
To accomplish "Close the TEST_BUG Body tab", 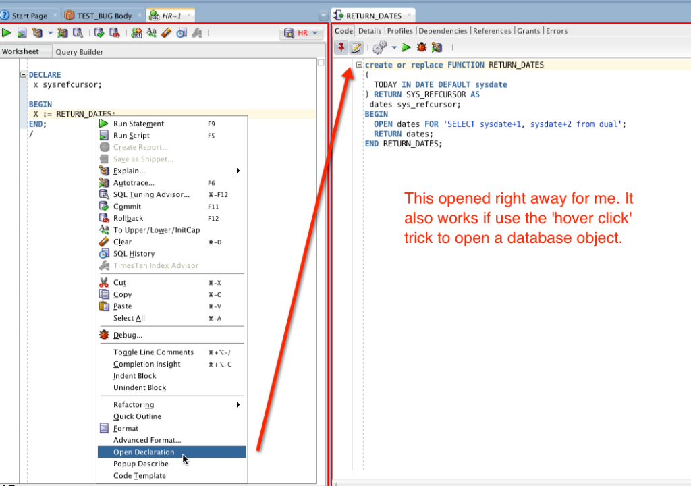I will click(138, 15).
